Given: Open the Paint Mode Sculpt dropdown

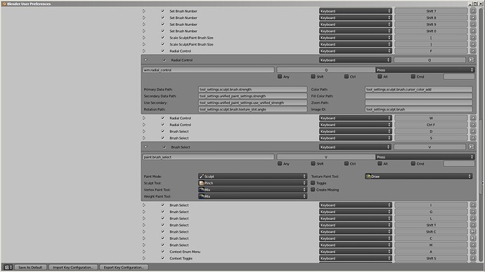Looking at the screenshot, I should [x=252, y=177].
